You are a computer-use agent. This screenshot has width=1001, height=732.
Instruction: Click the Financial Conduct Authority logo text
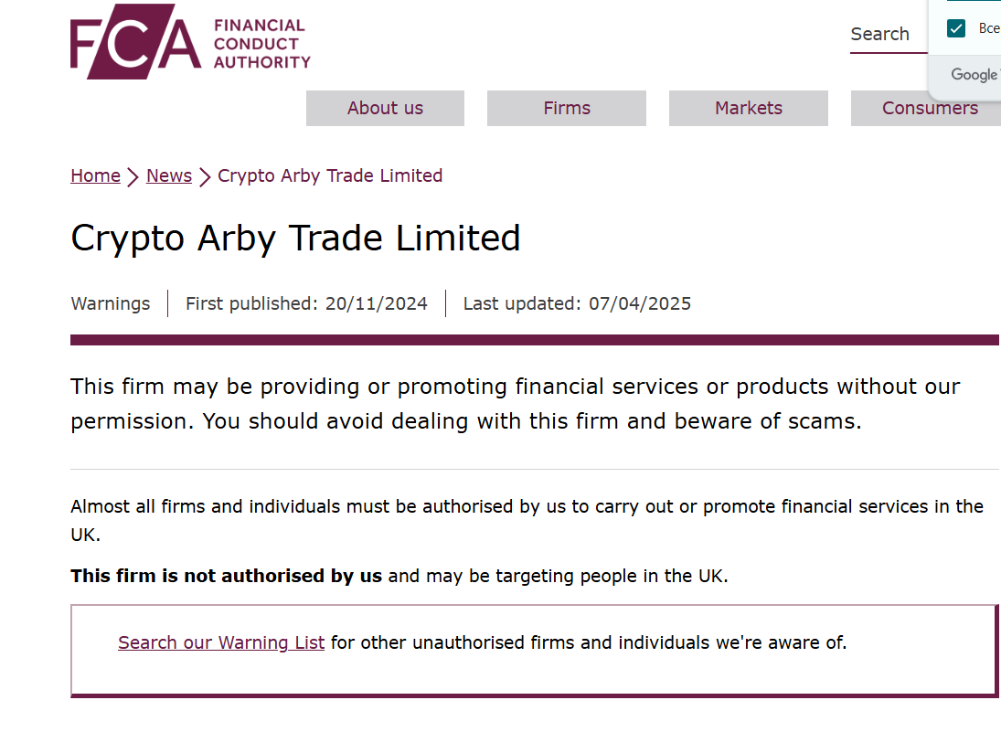tap(261, 43)
